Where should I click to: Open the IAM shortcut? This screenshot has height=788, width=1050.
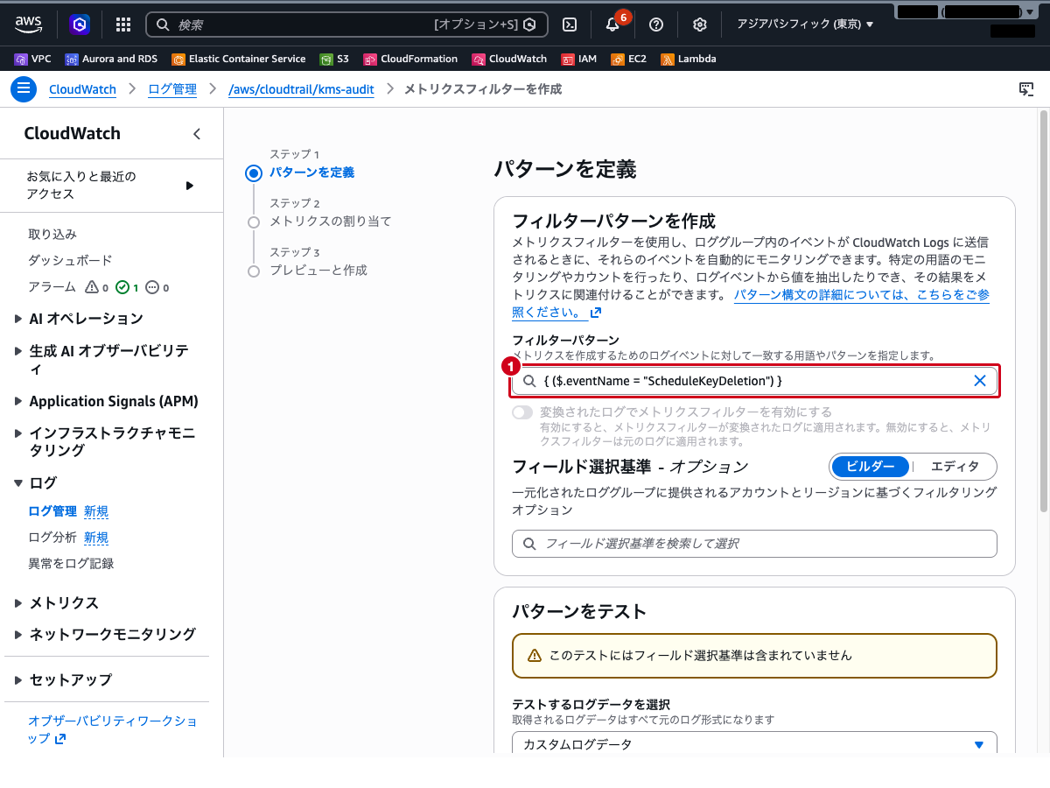(579, 59)
